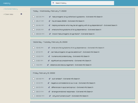138x103 pixels.
Task: Open helping someone struggling with drug dependence link
Action: coord(85,25)
